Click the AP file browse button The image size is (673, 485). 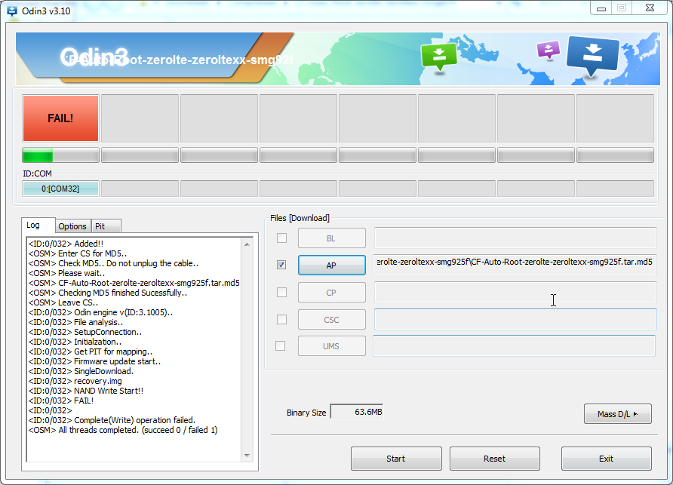(332, 266)
